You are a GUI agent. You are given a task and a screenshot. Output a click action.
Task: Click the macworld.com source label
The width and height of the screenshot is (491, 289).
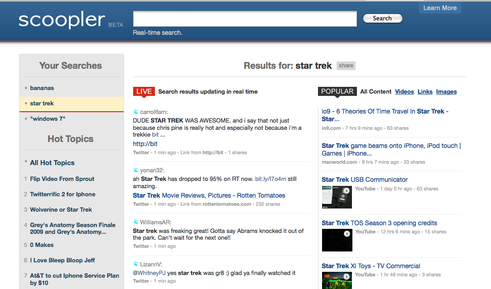[x=339, y=162]
